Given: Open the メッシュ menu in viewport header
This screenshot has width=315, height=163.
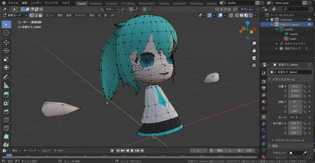Looking at the screenshot, I should (80, 15).
